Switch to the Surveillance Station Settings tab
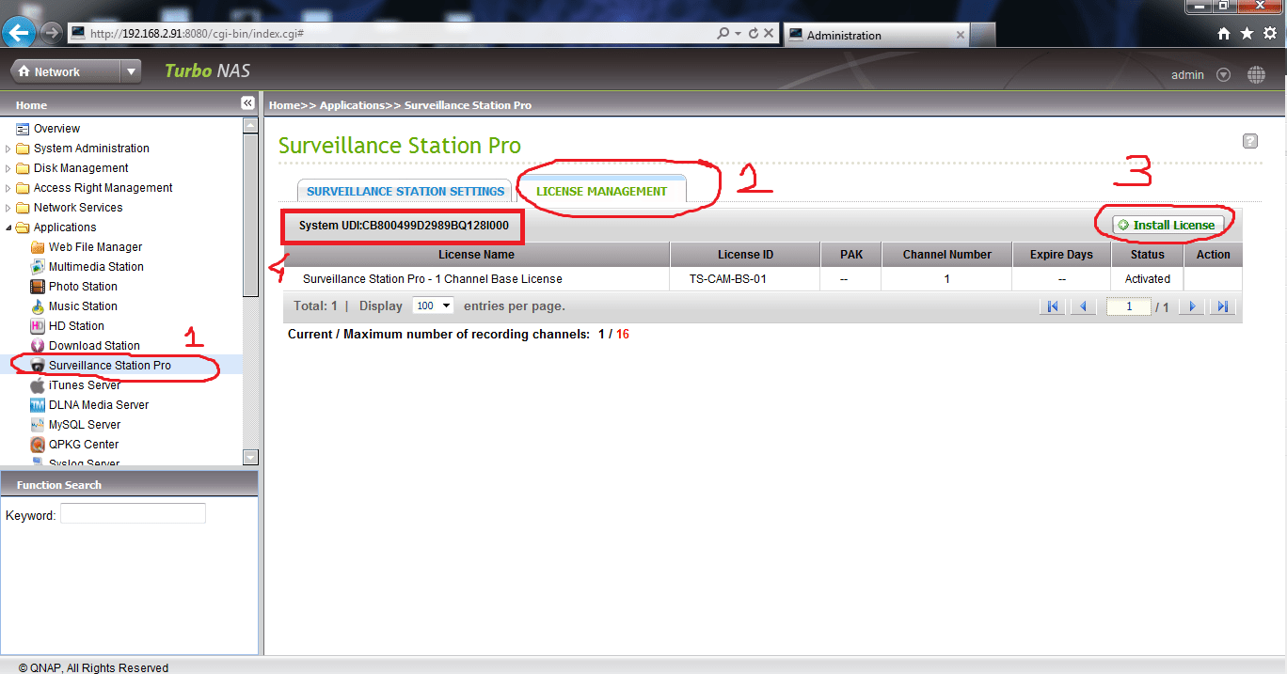Viewport: 1287px width, 674px height. tap(404, 190)
